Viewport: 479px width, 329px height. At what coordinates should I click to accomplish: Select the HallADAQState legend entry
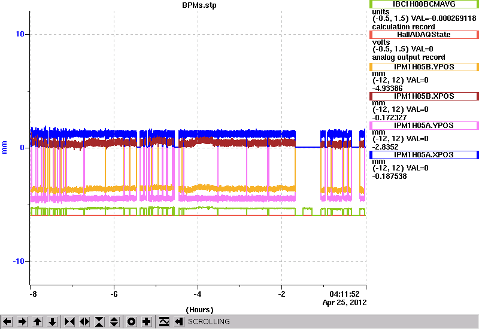point(424,35)
